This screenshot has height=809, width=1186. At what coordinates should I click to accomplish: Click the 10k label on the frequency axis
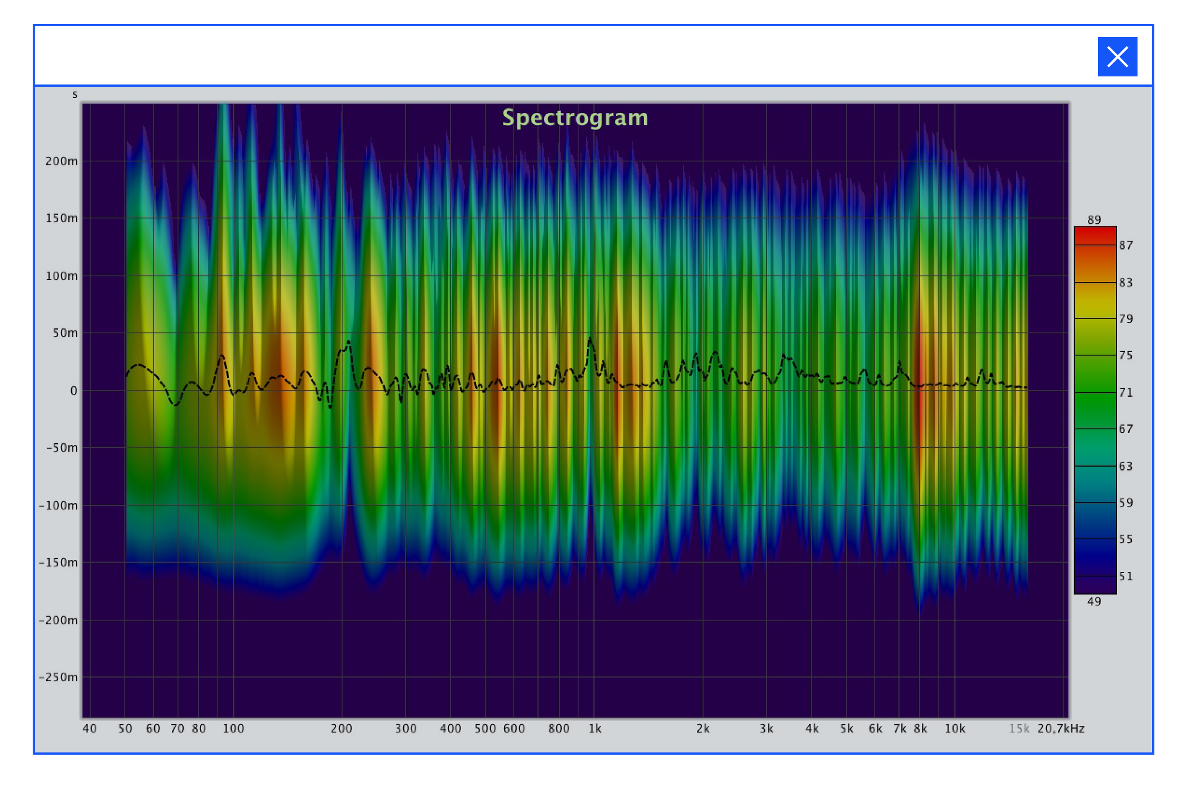pos(954,729)
